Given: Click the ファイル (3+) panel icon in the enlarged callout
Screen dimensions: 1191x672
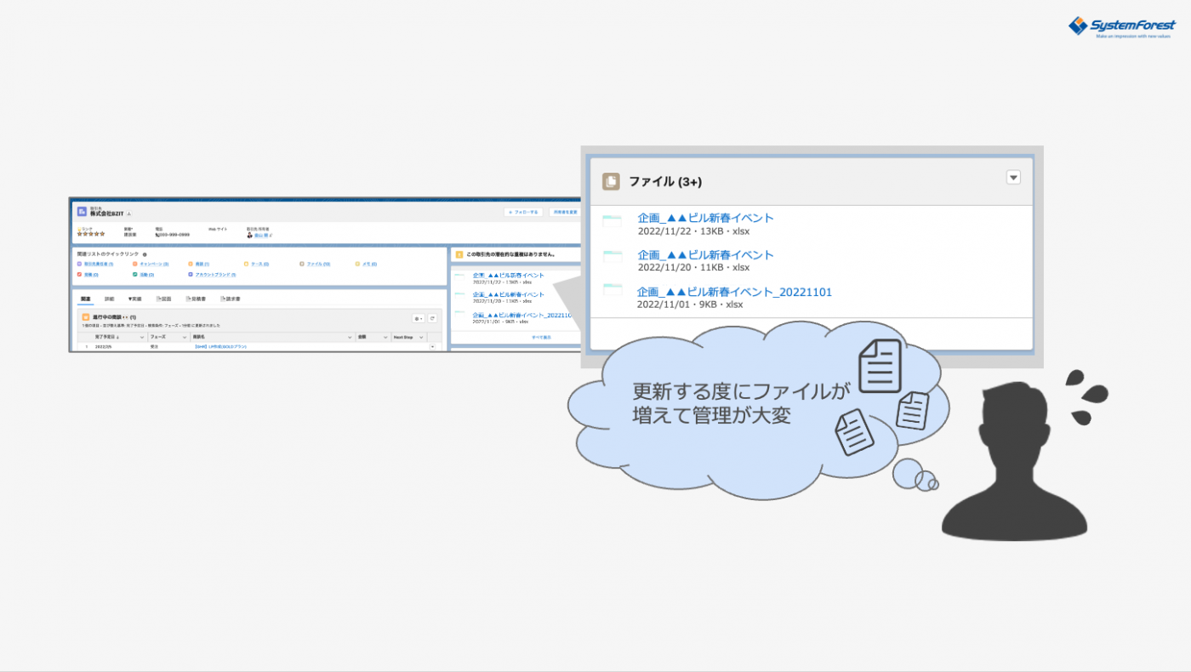Looking at the screenshot, I should click(x=611, y=181).
